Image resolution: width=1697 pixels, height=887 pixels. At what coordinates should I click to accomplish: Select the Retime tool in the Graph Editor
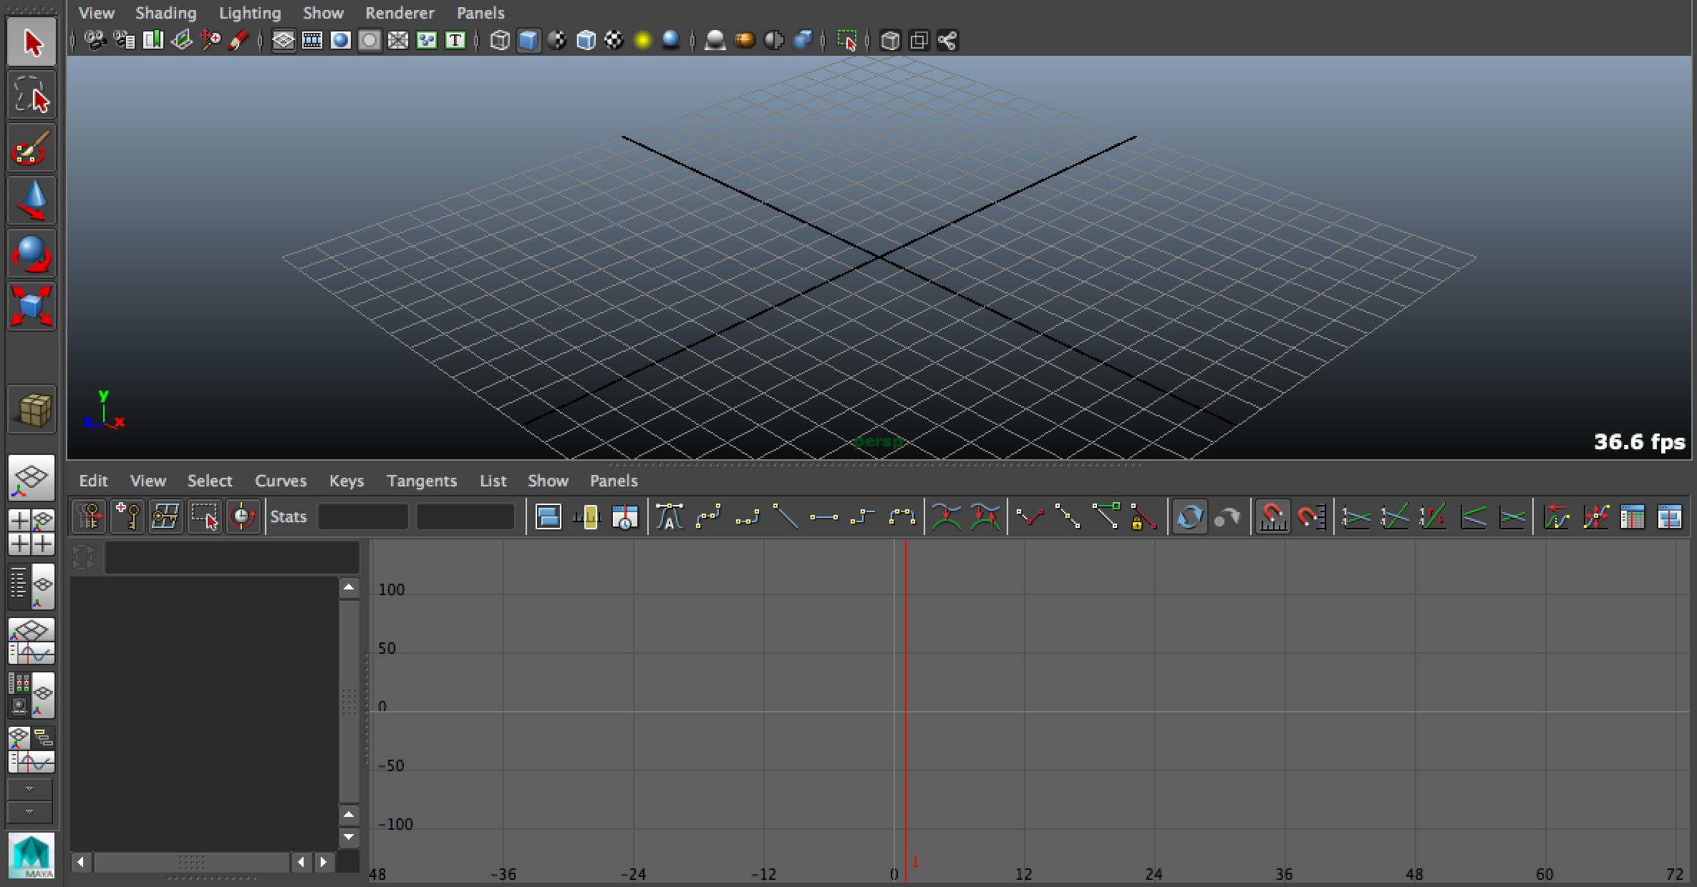coord(243,516)
